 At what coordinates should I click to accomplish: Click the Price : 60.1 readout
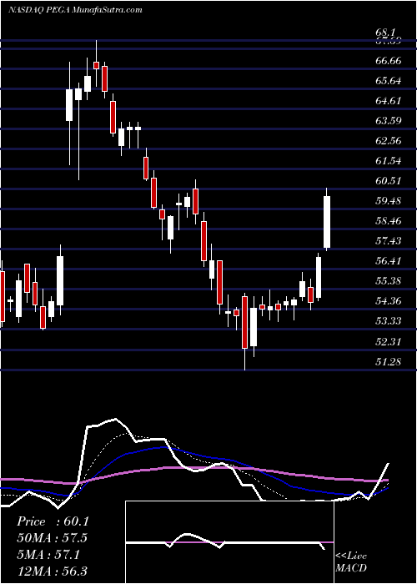(x=53, y=521)
